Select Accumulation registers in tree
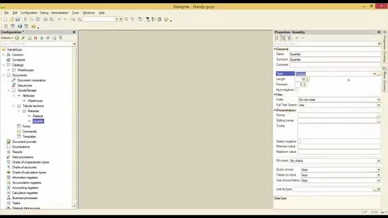Screen dimensions: 388x218 [x=26, y=182]
